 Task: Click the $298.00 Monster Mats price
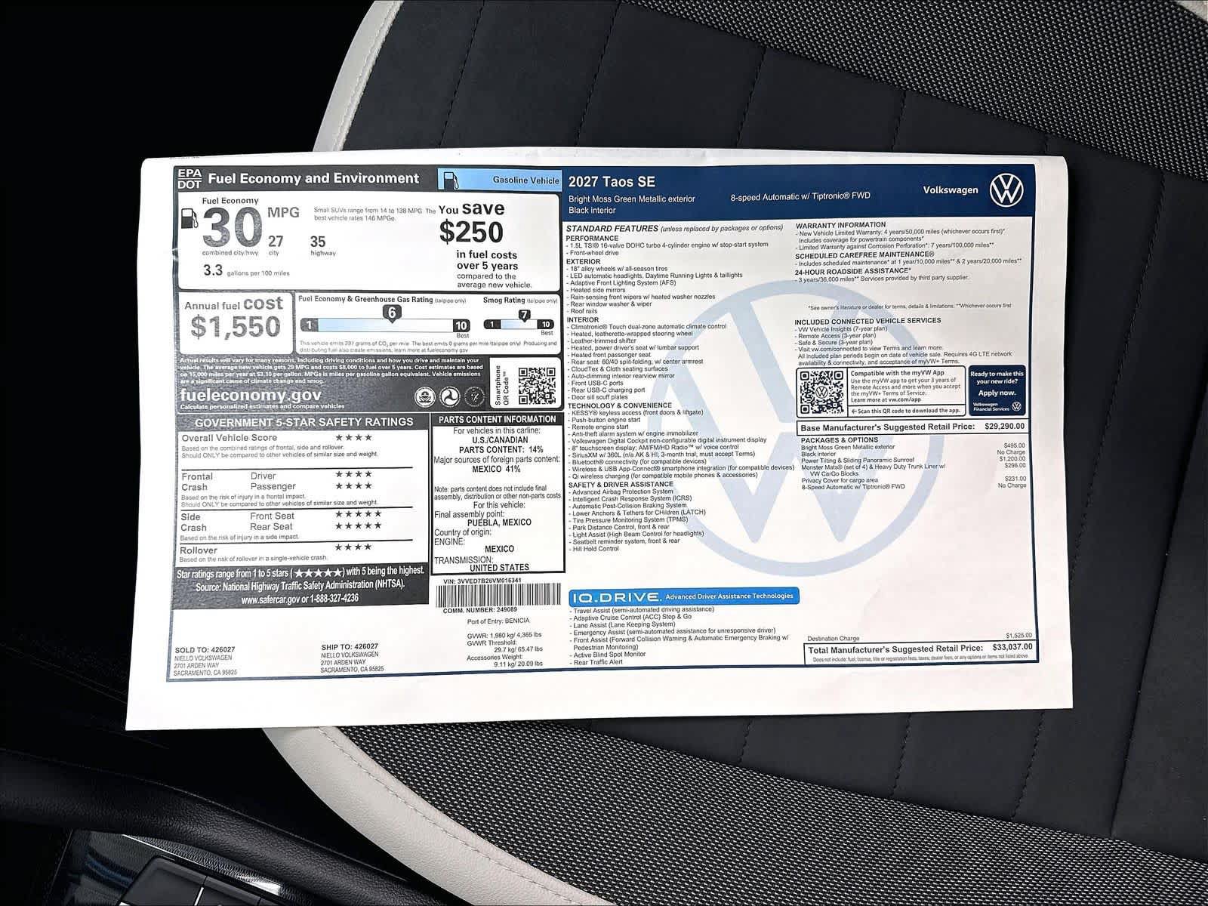[1015, 466]
